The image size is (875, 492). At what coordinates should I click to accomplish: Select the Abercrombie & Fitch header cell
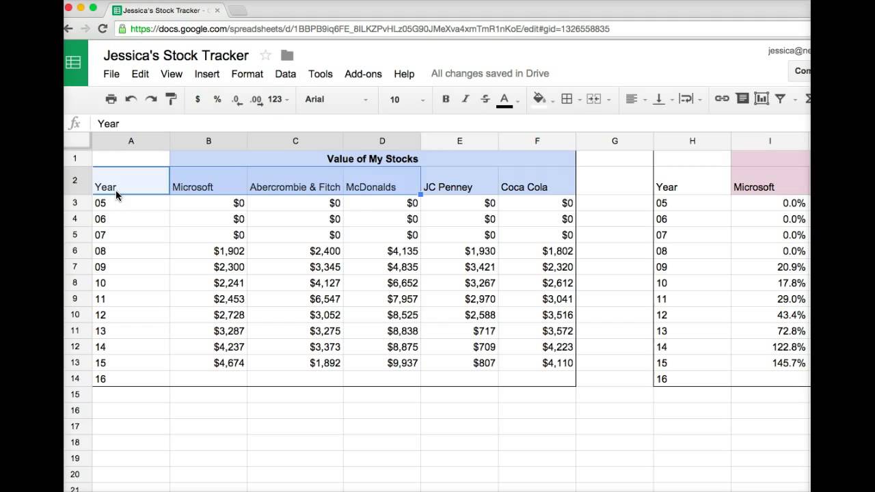coord(295,180)
